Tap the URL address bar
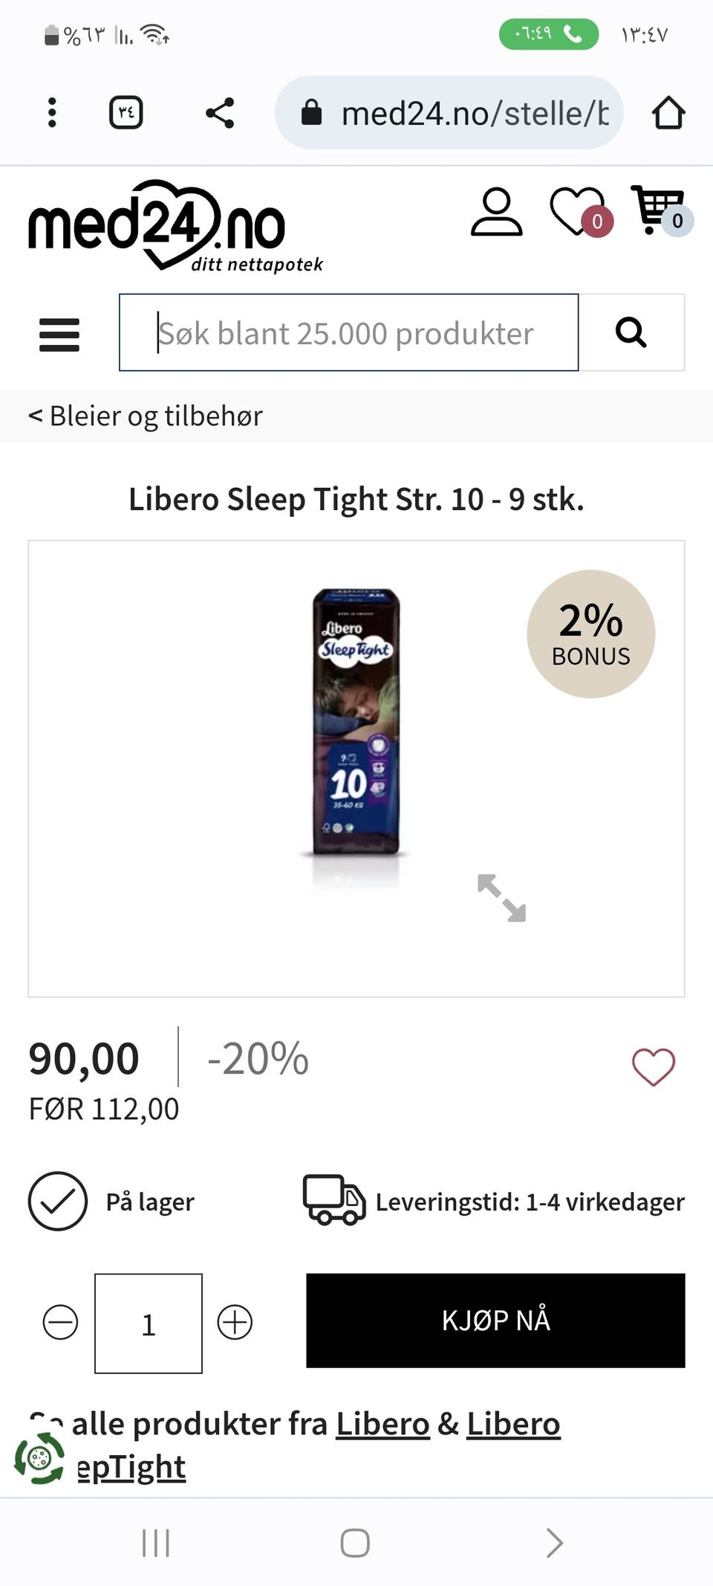 click(449, 113)
